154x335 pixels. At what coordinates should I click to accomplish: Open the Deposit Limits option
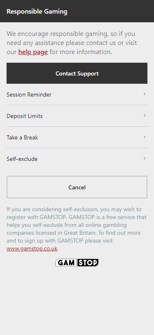click(77, 116)
